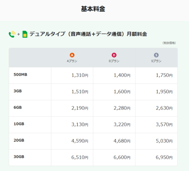Click the green SIM card icon
The image size is (189, 171).
(x=25, y=34)
